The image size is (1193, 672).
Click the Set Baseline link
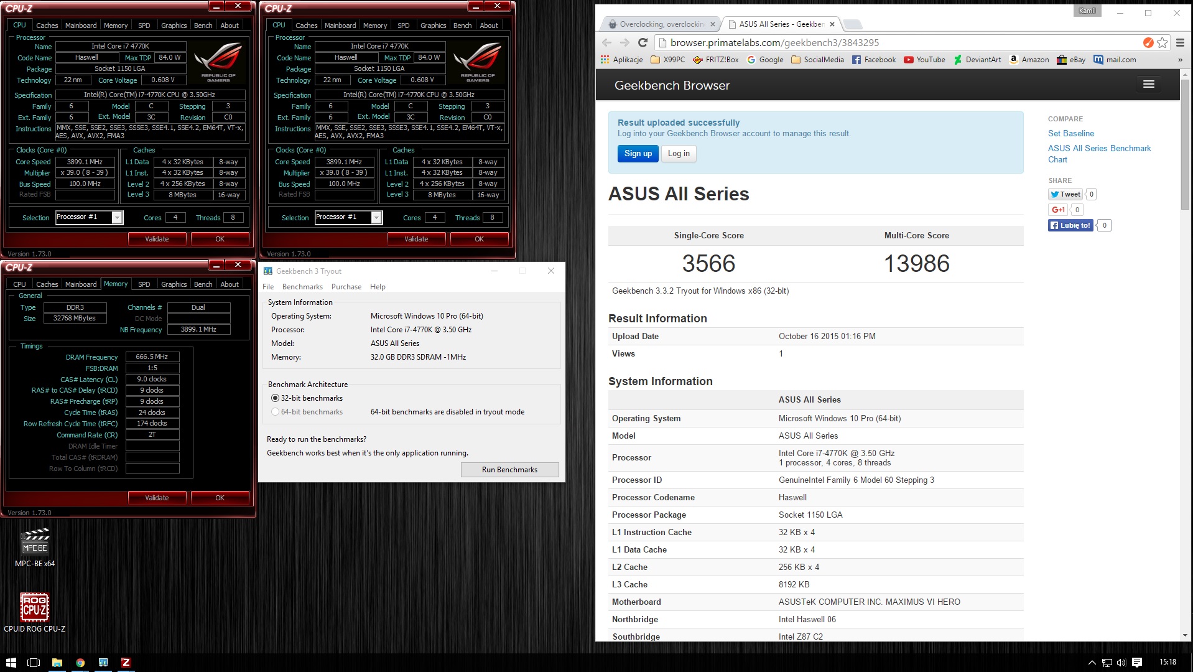pos(1070,133)
